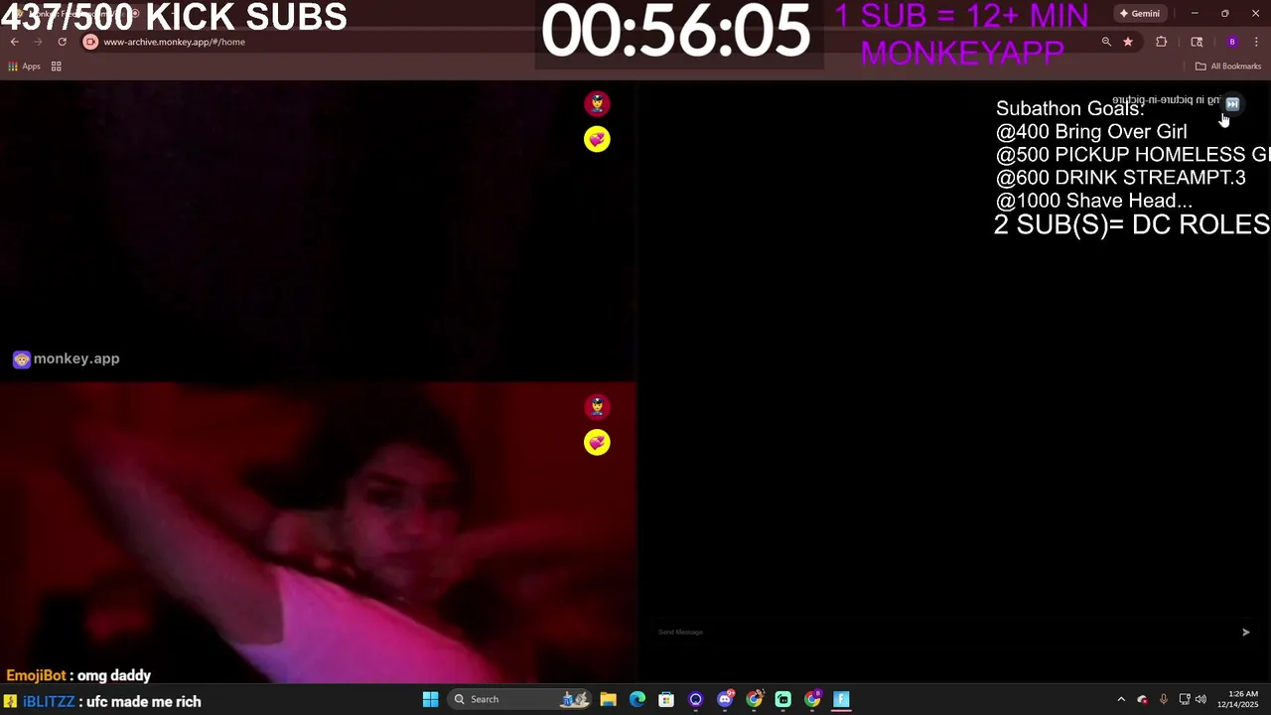Open File Explorer from the taskbar
Viewport: 1271px width, 715px height.
pyautogui.click(x=608, y=699)
